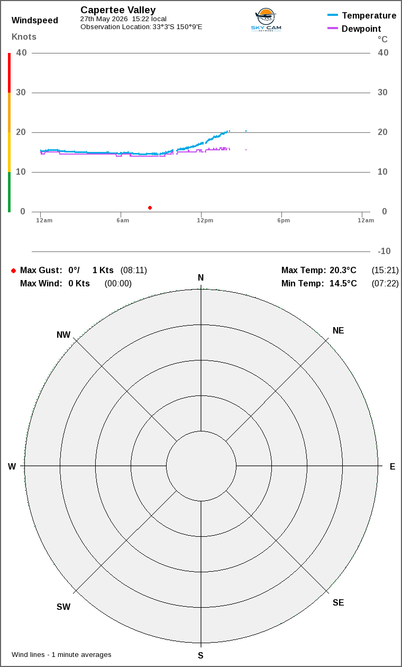Click the max wind time (00:00)
Viewport: 402px width, 667px height.
(x=118, y=284)
